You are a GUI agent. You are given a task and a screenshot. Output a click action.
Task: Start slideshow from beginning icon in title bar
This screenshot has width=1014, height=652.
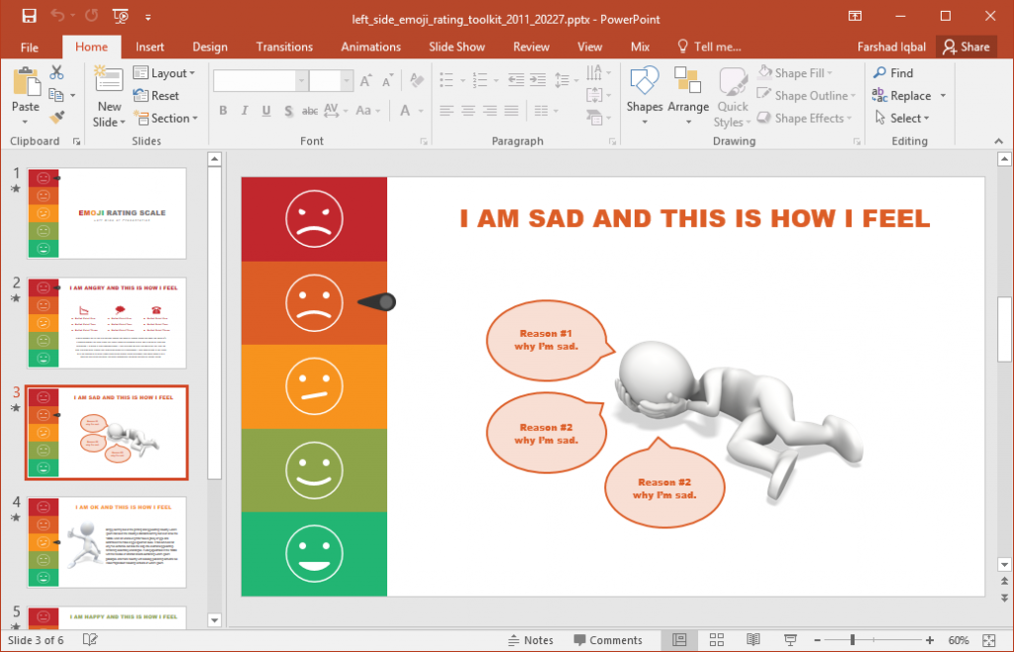(120, 16)
